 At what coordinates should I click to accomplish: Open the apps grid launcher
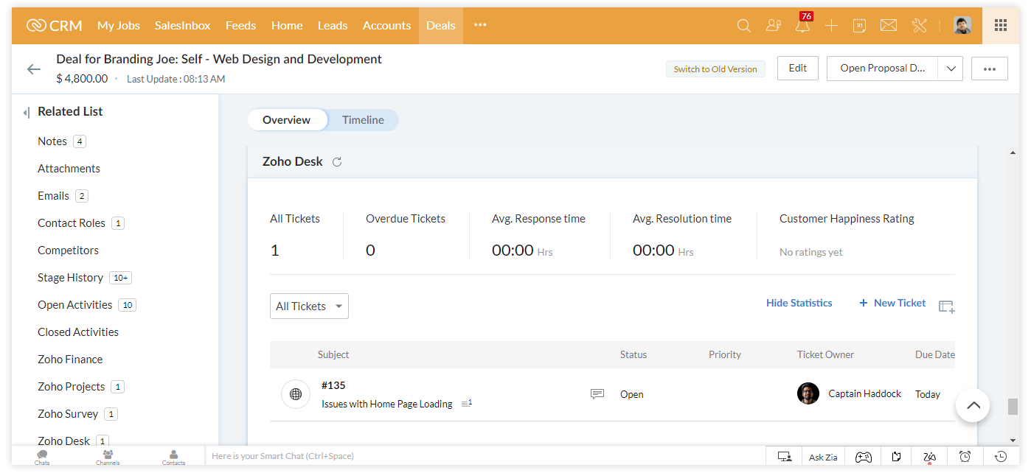tap(1001, 26)
